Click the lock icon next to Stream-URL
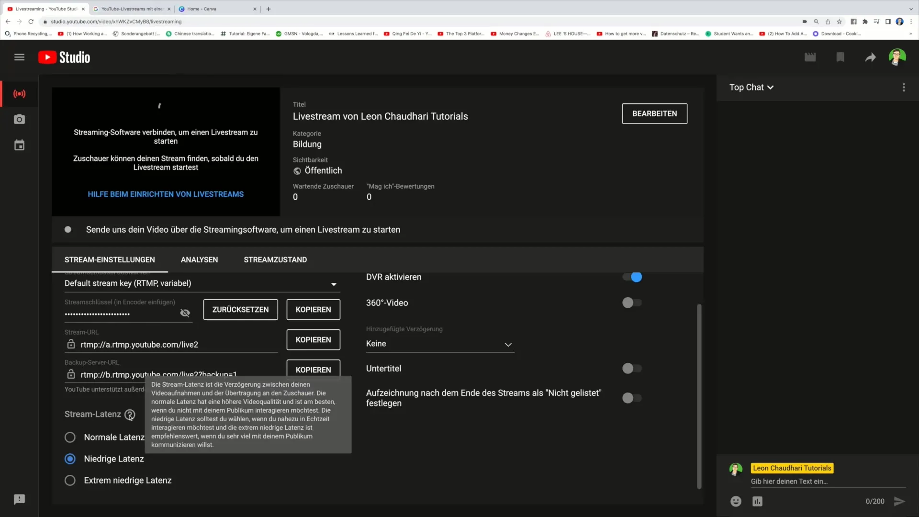919x517 pixels. (x=71, y=345)
